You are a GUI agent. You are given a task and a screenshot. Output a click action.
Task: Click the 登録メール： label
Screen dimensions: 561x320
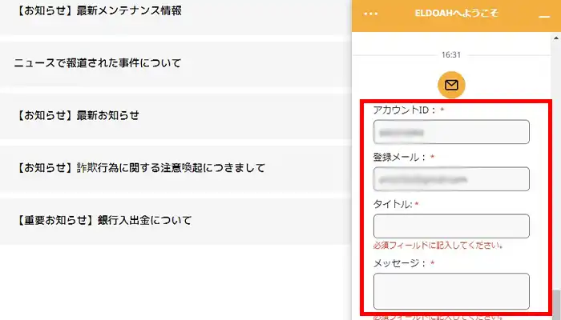[400, 157]
